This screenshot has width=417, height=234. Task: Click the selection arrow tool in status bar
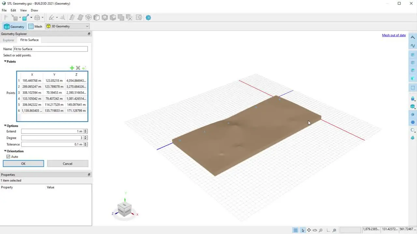(x=303, y=230)
